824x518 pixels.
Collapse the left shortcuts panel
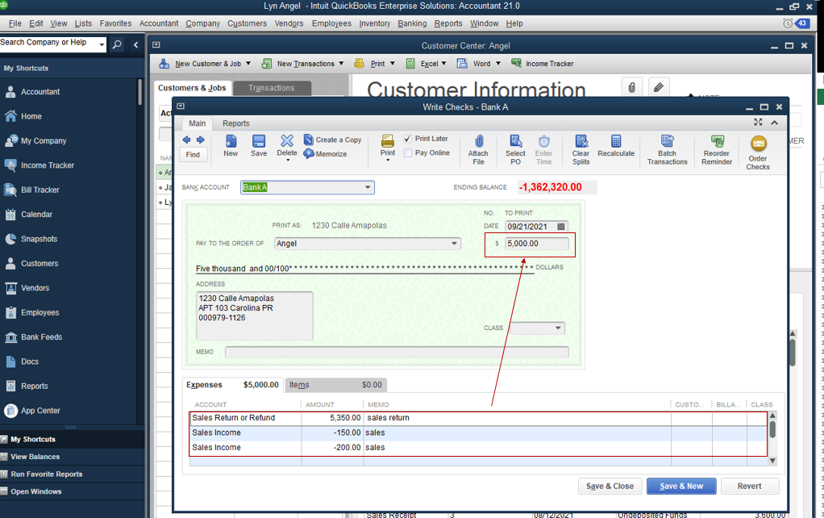[135, 44]
